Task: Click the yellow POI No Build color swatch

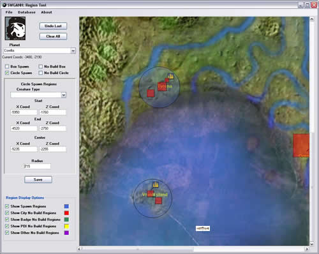Action: point(66,226)
